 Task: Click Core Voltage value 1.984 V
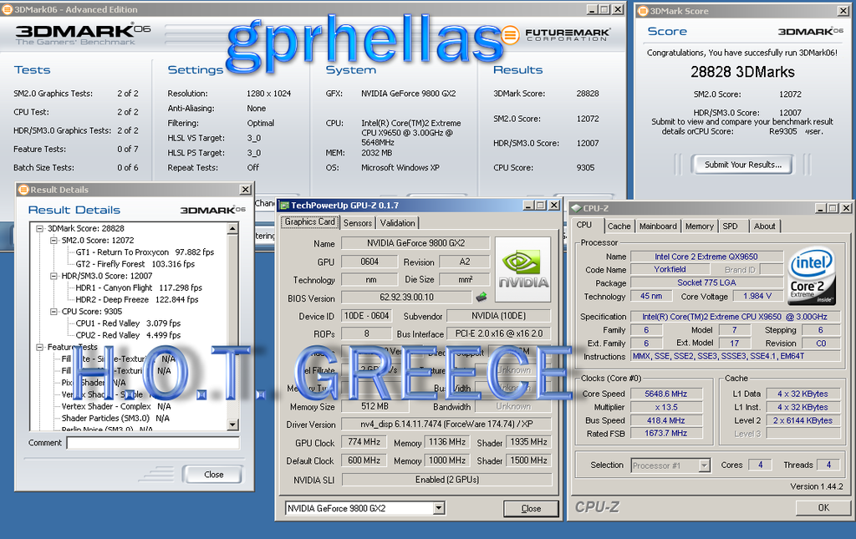pyautogui.click(x=757, y=296)
